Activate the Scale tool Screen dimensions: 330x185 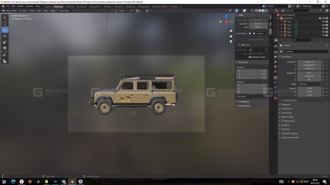pyautogui.click(x=5, y=42)
